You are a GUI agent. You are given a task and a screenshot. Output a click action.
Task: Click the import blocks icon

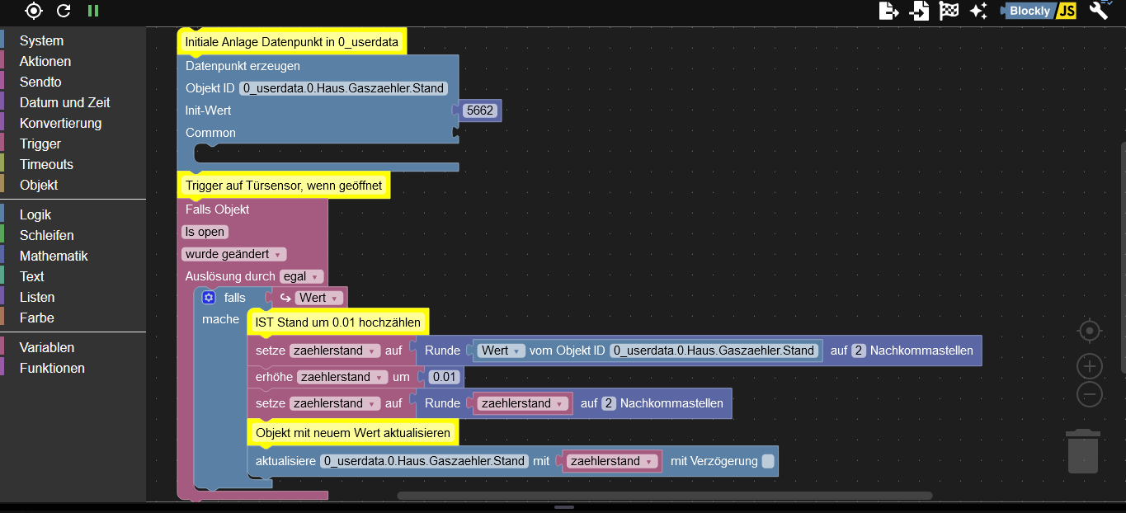920,11
